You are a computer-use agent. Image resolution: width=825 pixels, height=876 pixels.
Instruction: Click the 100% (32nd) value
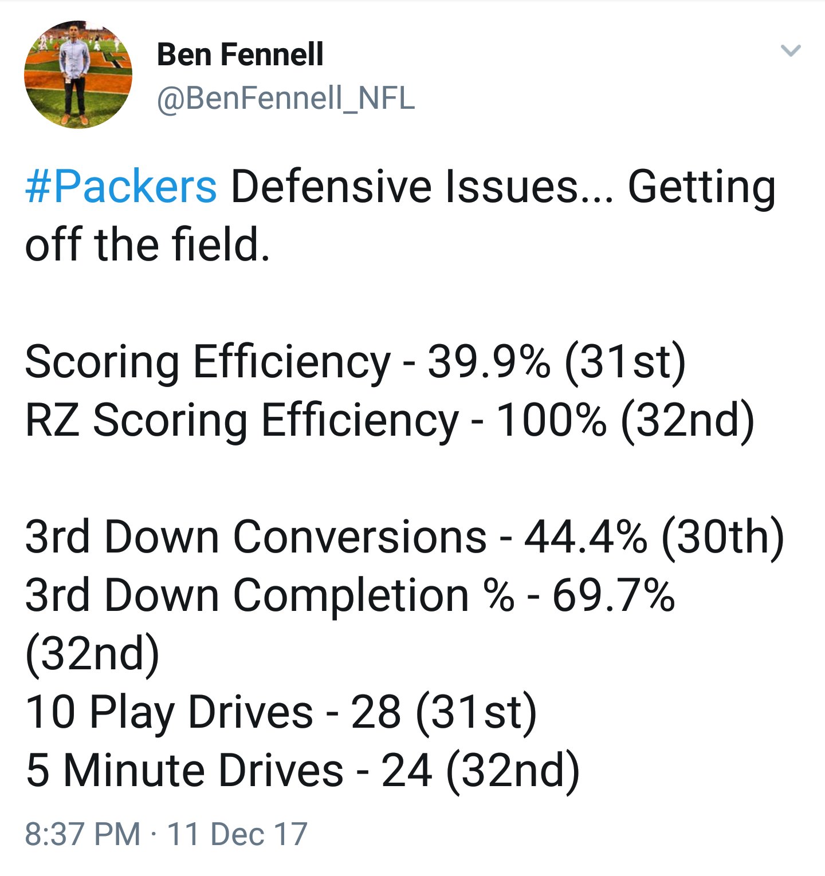click(x=624, y=421)
